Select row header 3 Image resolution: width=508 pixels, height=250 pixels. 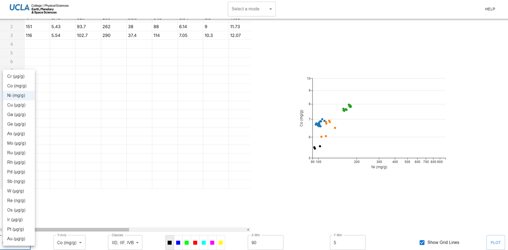(x=12, y=35)
